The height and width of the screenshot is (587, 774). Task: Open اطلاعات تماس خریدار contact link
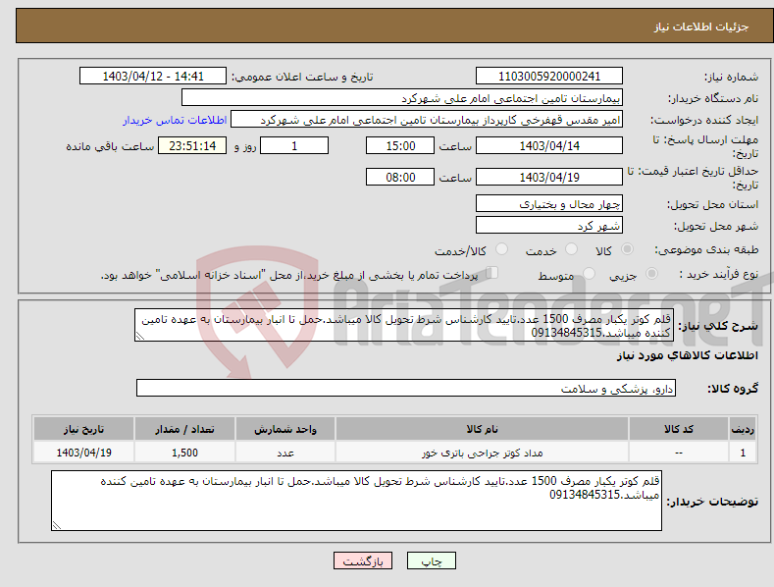pos(175,120)
